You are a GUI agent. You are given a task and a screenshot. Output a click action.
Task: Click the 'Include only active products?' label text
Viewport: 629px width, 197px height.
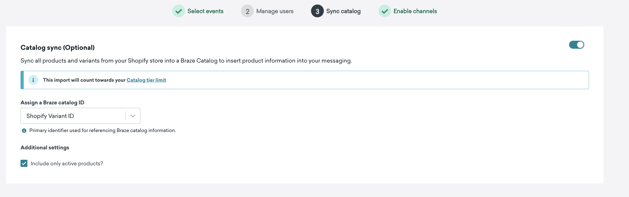pos(67,163)
